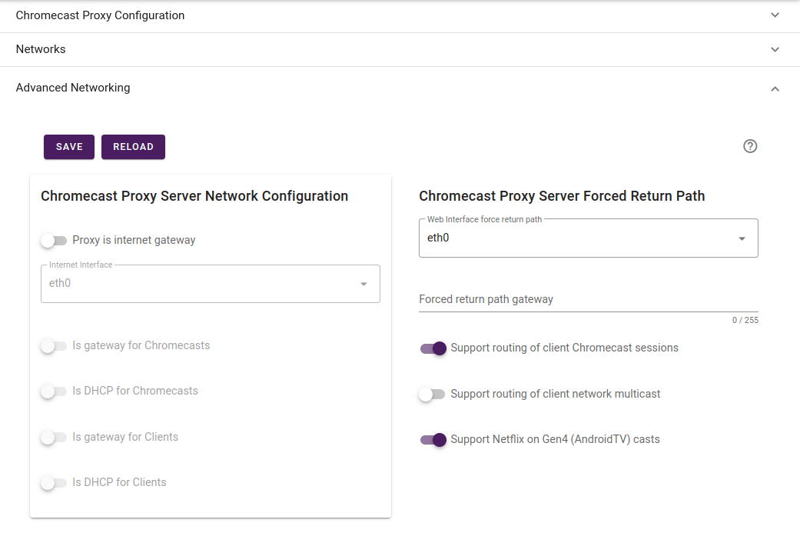The width and height of the screenshot is (800, 533).
Task: Toggle Is gateway for Chromecasts switch
Action: point(54,346)
